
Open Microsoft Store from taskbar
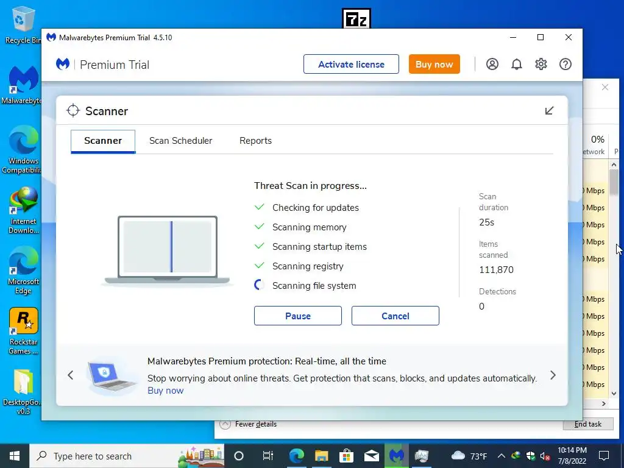tap(346, 456)
